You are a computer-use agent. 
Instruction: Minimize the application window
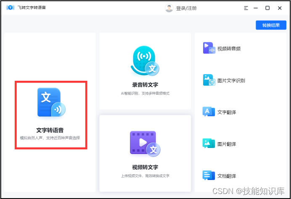tap(256, 8)
